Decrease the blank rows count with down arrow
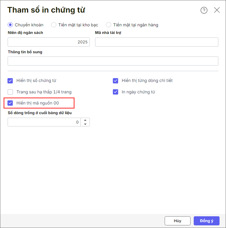 (x=85, y=124)
